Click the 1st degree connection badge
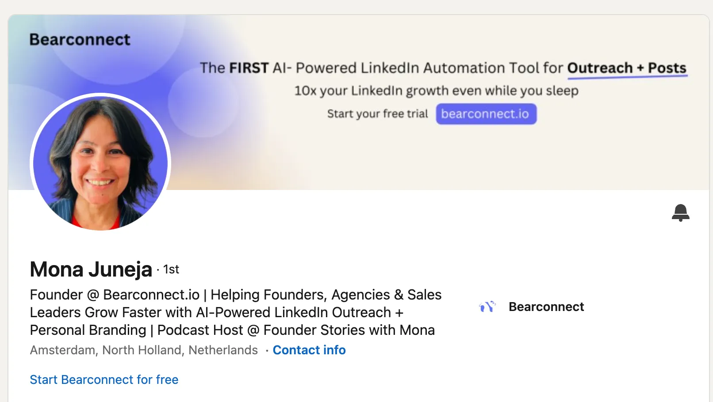 [171, 269]
